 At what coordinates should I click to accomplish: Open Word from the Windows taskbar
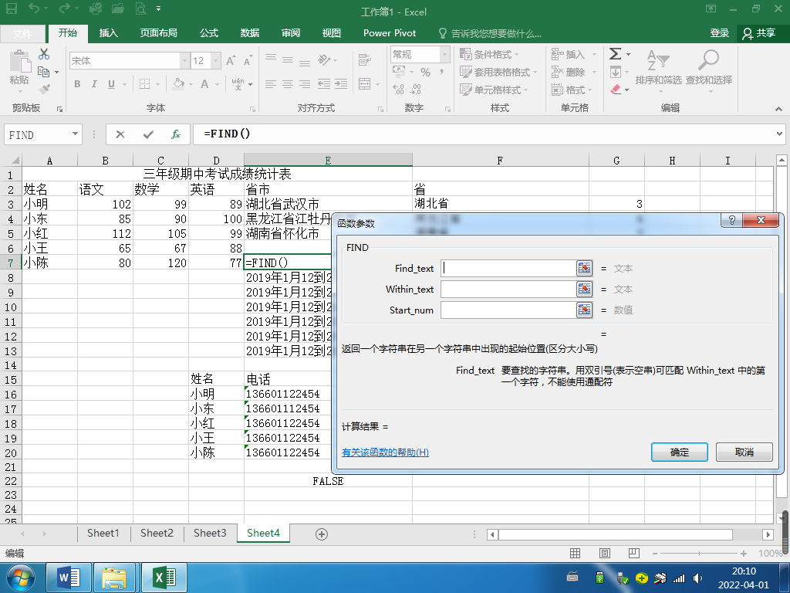pyautogui.click(x=69, y=578)
